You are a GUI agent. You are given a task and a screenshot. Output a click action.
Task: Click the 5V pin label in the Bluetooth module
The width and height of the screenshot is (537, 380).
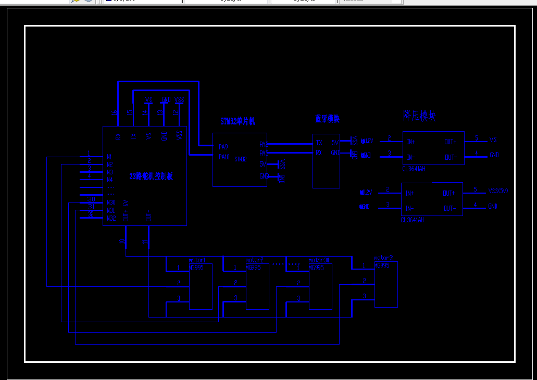pyautogui.click(x=335, y=143)
